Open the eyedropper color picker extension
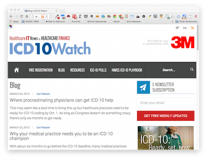The image size is (207, 159). coord(57,17)
